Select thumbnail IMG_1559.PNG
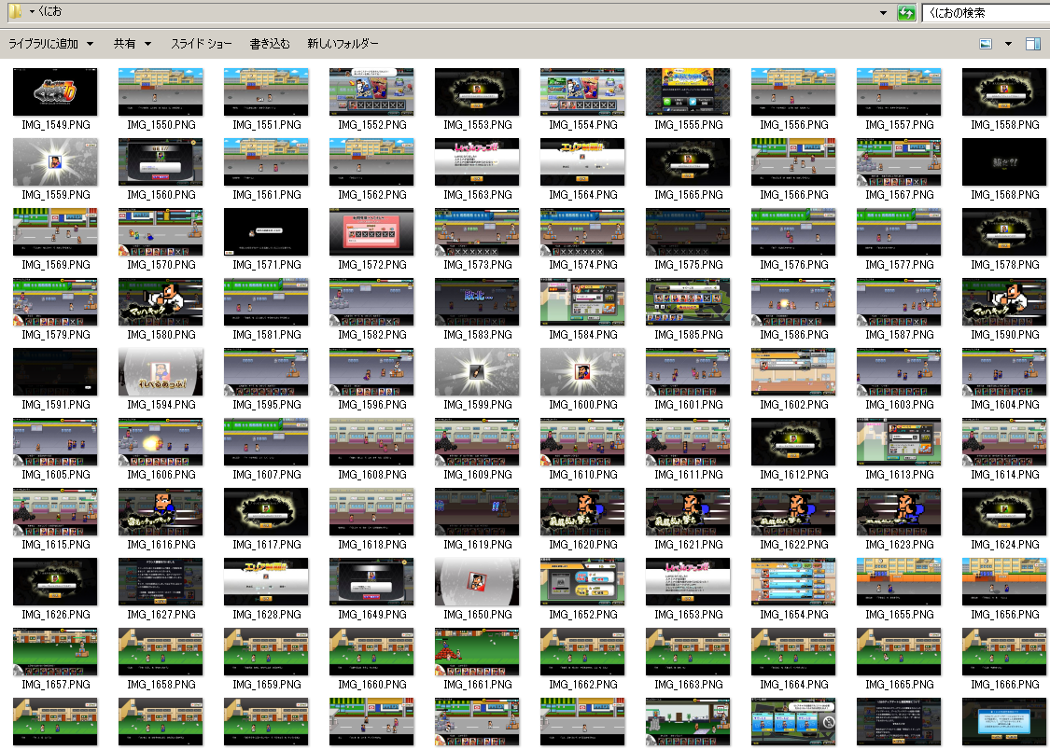The width and height of the screenshot is (1050, 750). [55, 162]
